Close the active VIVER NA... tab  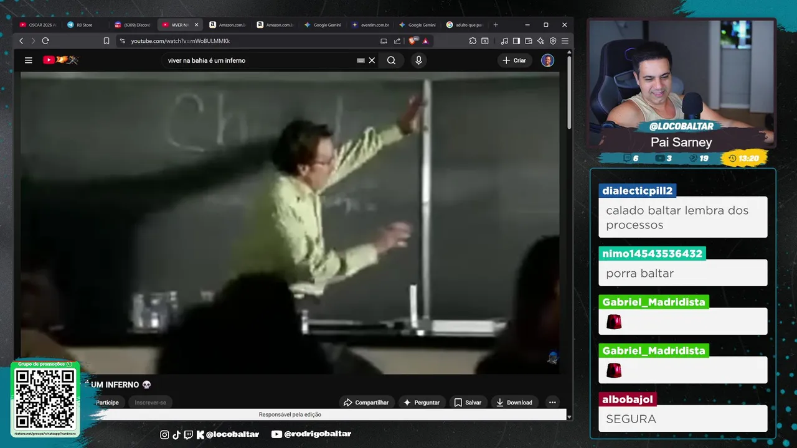[x=197, y=25]
